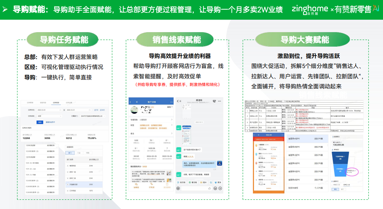This screenshot has height=209, width=383.
Task: Click zinghome logo in top banner
Action: click(x=310, y=10)
